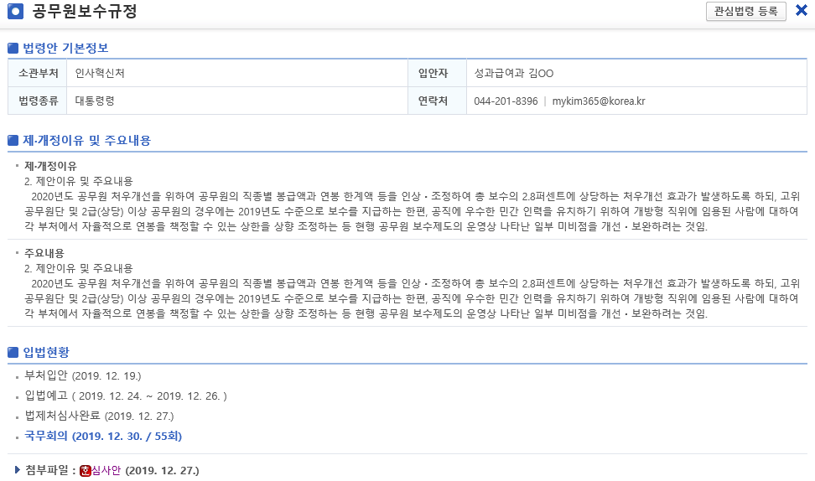Click the 소관부처 label cell

pos(38,73)
